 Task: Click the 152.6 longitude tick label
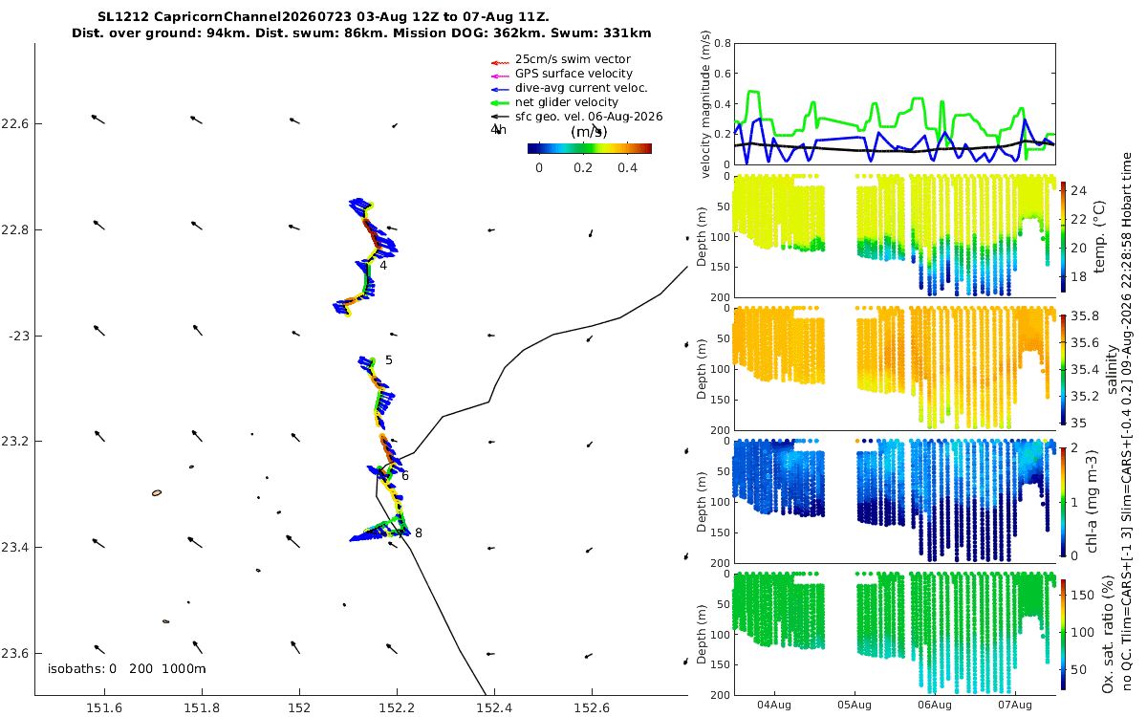click(592, 708)
